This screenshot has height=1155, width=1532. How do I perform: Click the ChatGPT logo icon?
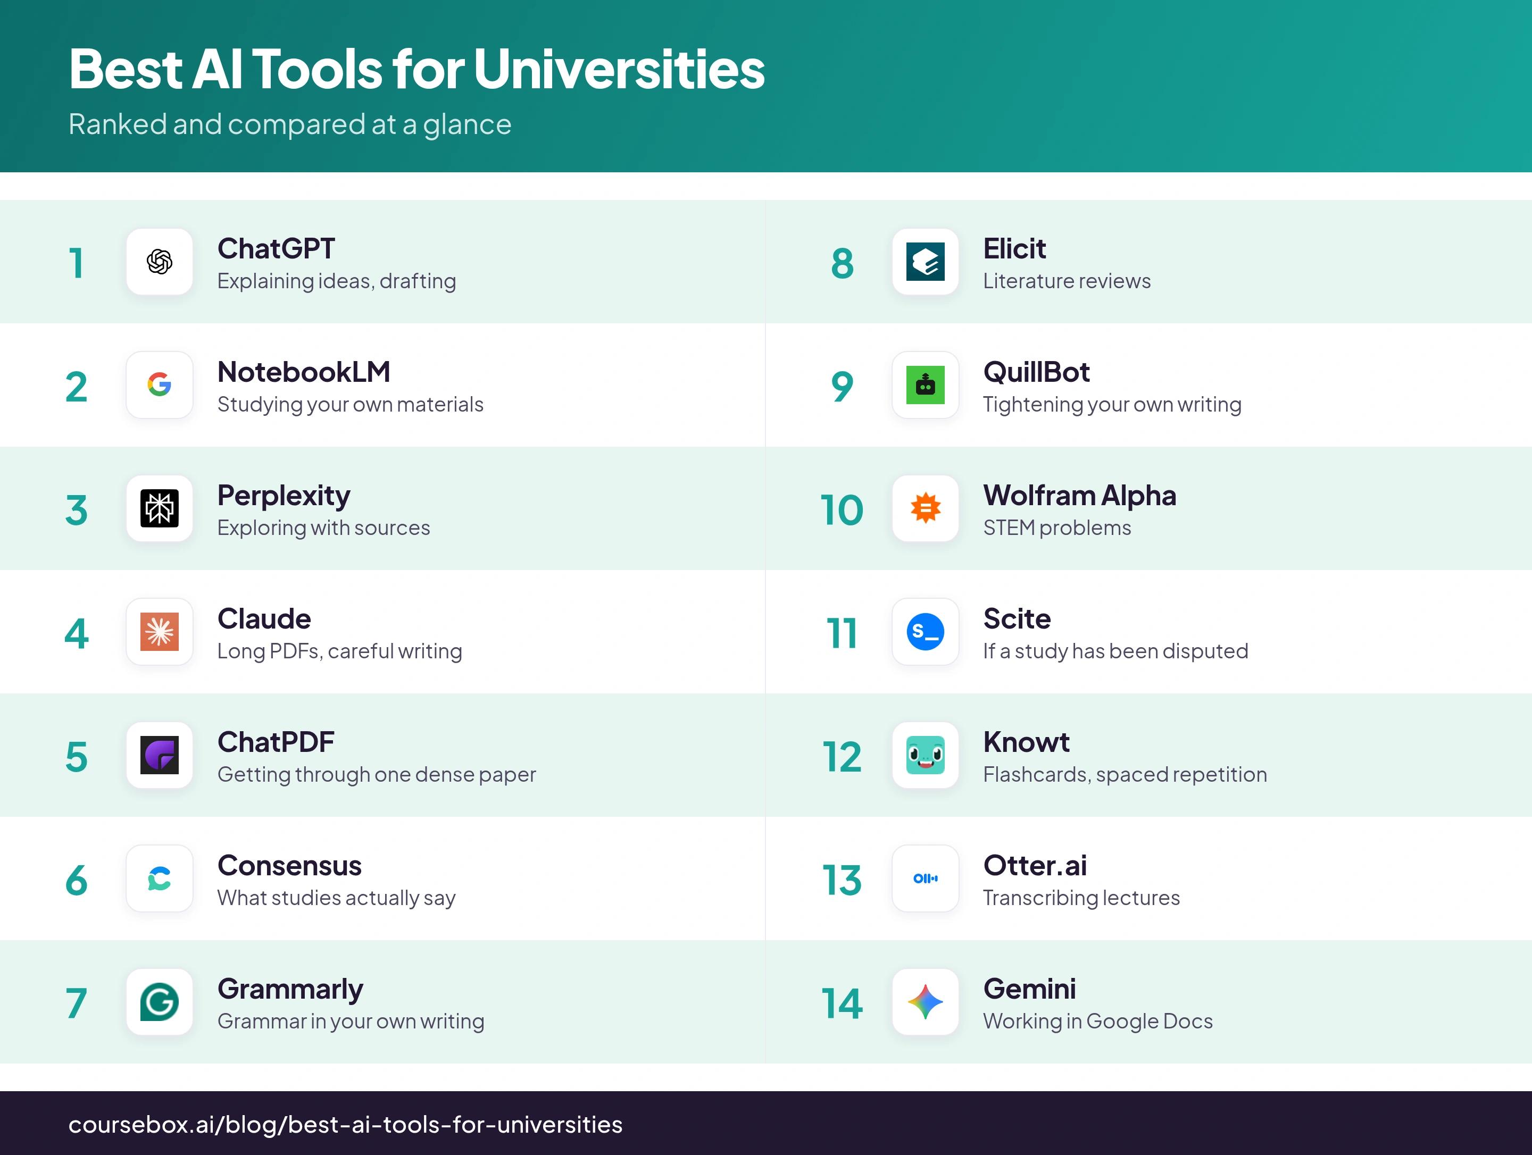pos(159,262)
